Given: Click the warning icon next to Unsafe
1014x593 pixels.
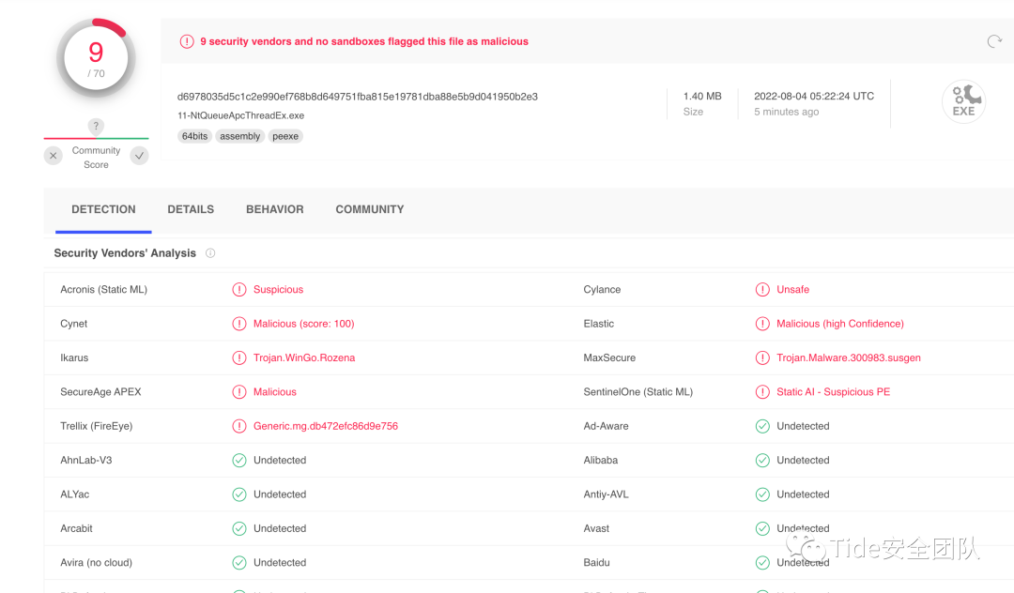Looking at the screenshot, I should coord(762,289).
